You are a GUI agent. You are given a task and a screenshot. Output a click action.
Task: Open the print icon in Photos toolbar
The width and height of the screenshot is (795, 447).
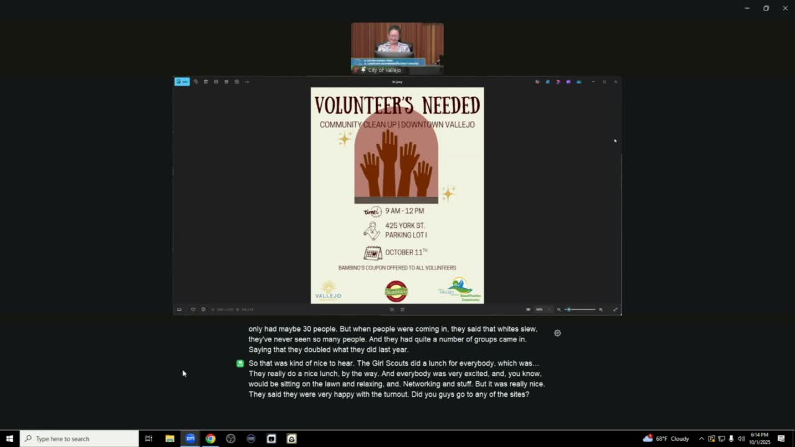click(216, 82)
